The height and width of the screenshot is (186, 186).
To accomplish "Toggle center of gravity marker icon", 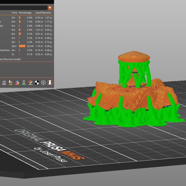I will coord(37,83).
